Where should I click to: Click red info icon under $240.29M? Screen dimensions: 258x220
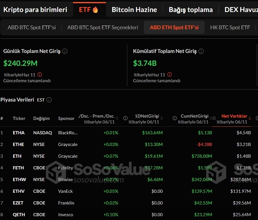[x=40, y=75]
